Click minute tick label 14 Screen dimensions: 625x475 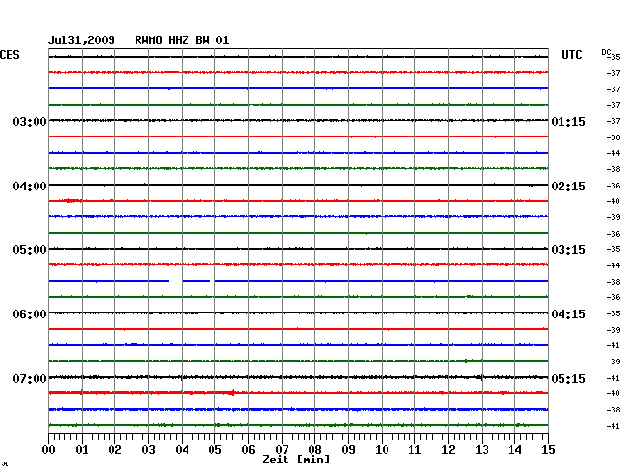pyautogui.click(x=514, y=450)
